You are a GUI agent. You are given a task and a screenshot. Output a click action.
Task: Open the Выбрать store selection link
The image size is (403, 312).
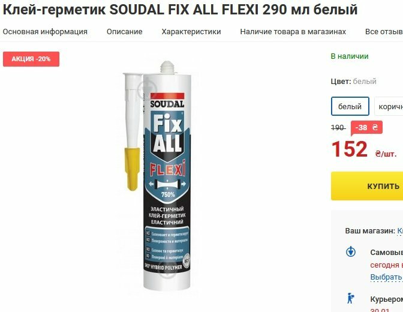click(x=386, y=277)
